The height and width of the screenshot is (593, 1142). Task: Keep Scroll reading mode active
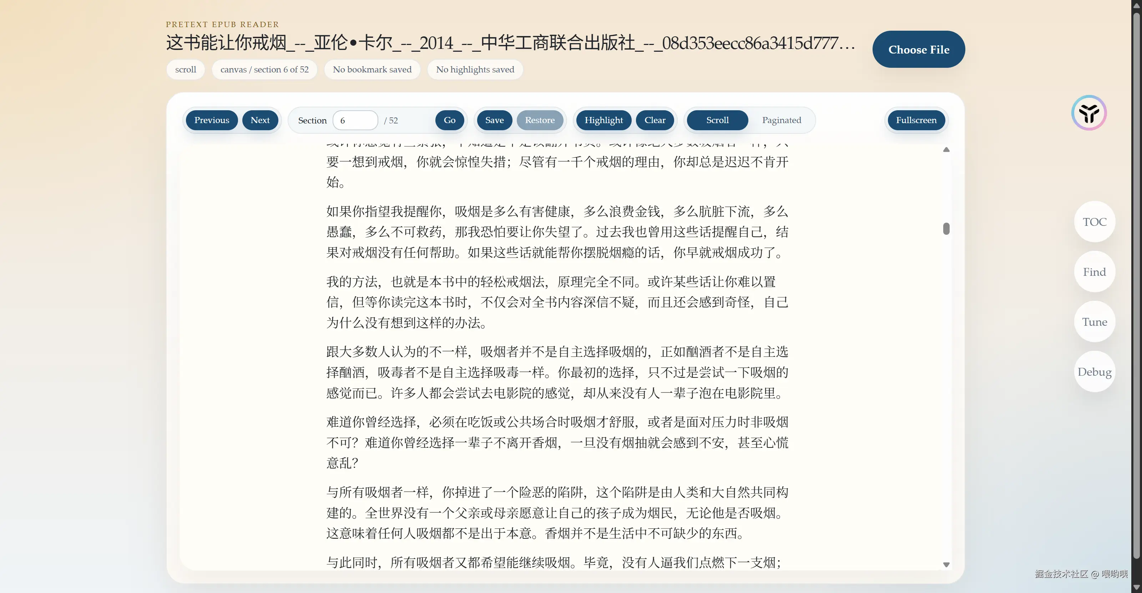(716, 120)
